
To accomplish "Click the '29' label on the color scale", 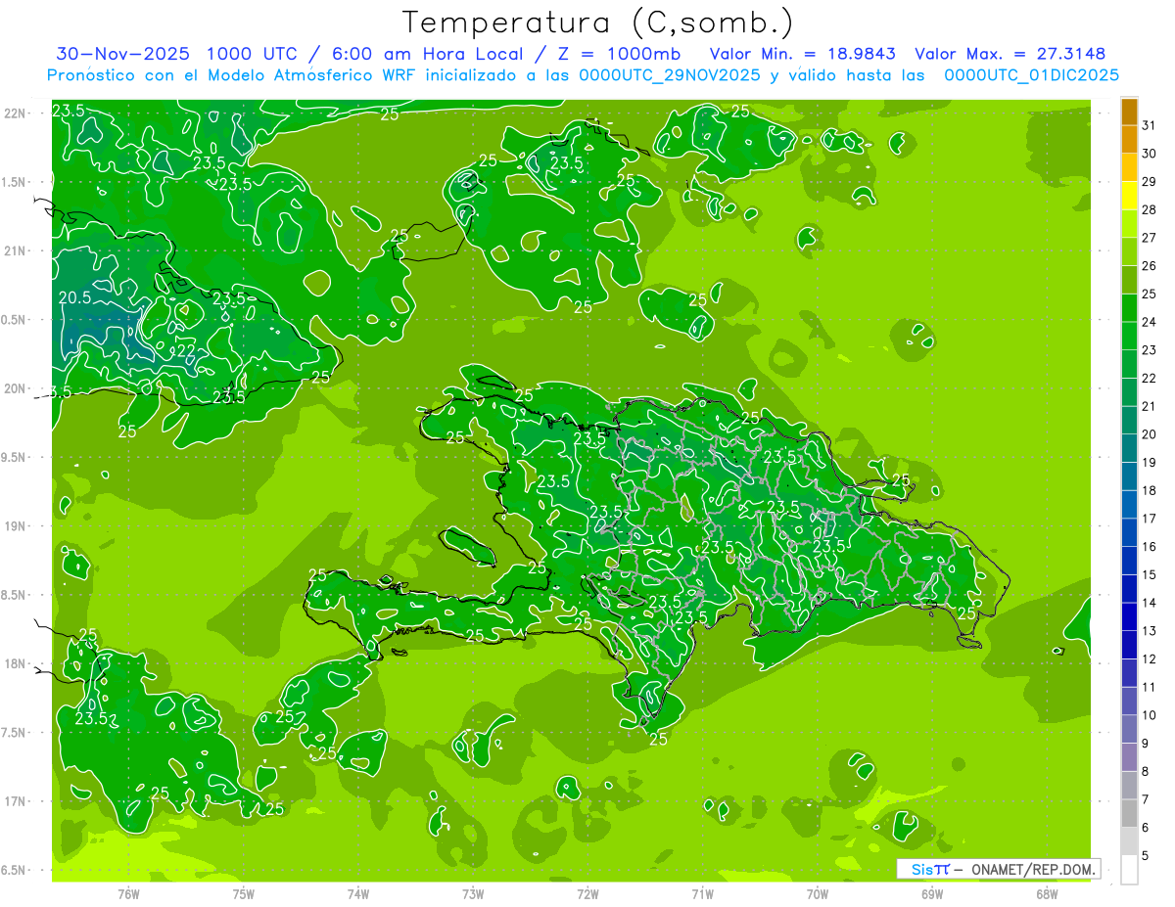I will click(1149, 181).
